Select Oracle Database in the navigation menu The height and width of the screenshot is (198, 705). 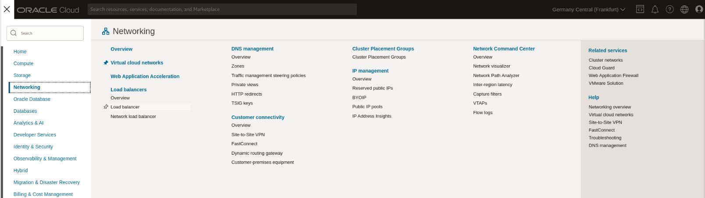pyautogui.click(x=32, y=99)
